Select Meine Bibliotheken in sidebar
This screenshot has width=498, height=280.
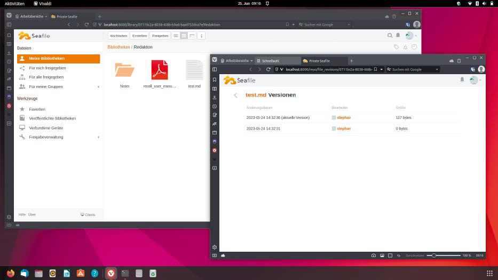tap(58, 59)
